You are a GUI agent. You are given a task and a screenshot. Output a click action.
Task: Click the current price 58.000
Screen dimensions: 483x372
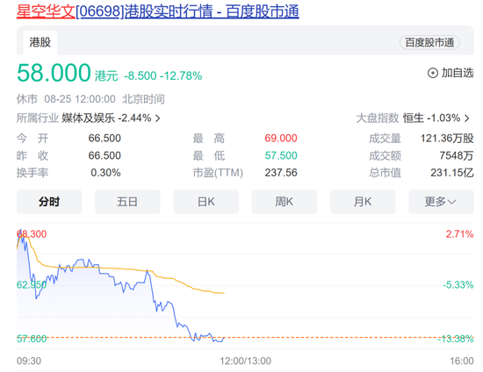[54, 73]
